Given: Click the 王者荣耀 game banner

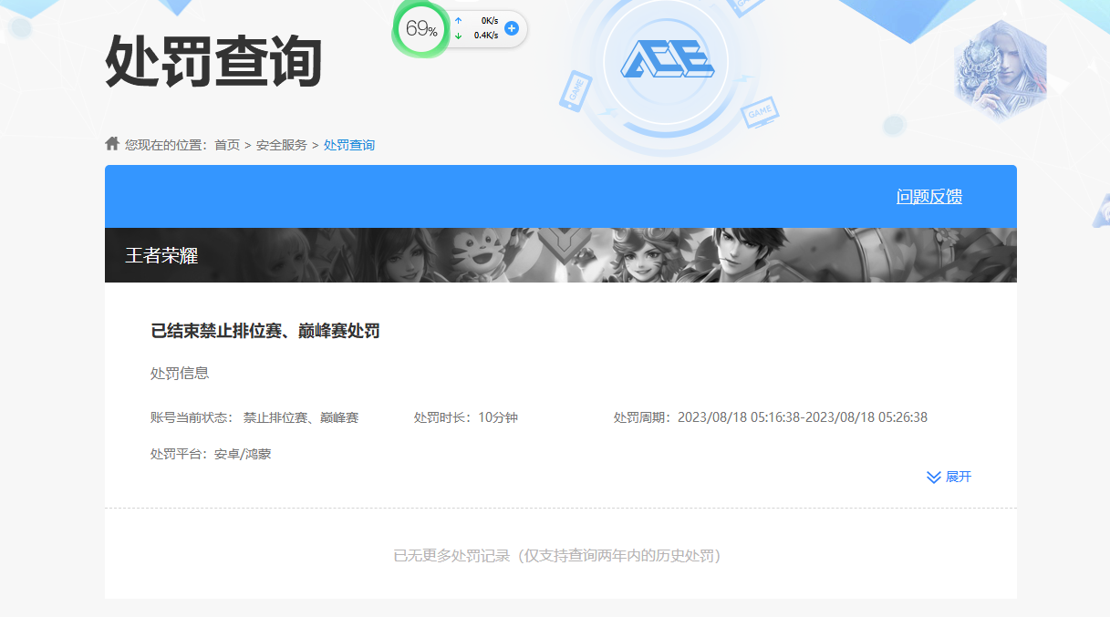Looking at the screenshot, I should coord(561,255).
